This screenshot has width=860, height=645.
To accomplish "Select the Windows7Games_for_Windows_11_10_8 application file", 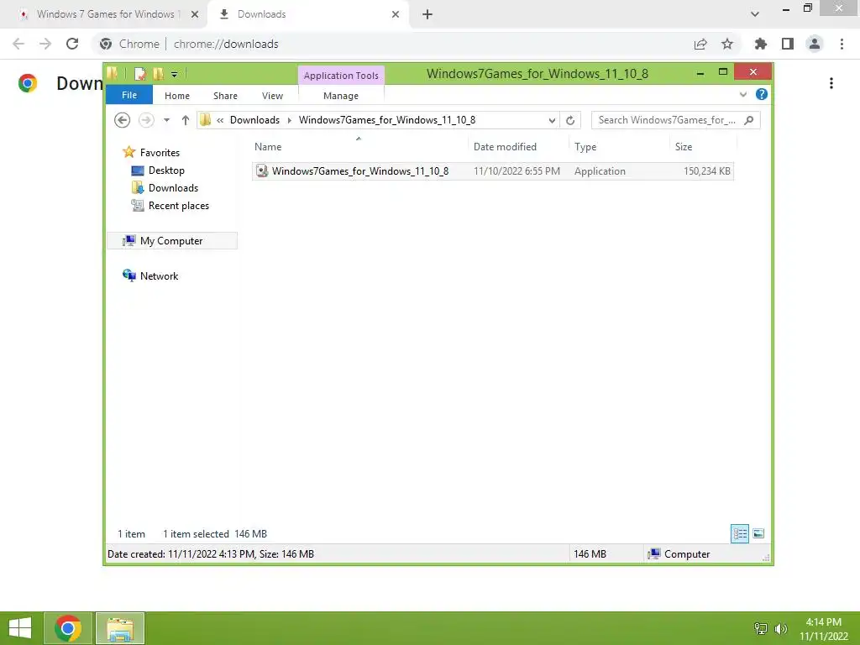I will (492, 170).
